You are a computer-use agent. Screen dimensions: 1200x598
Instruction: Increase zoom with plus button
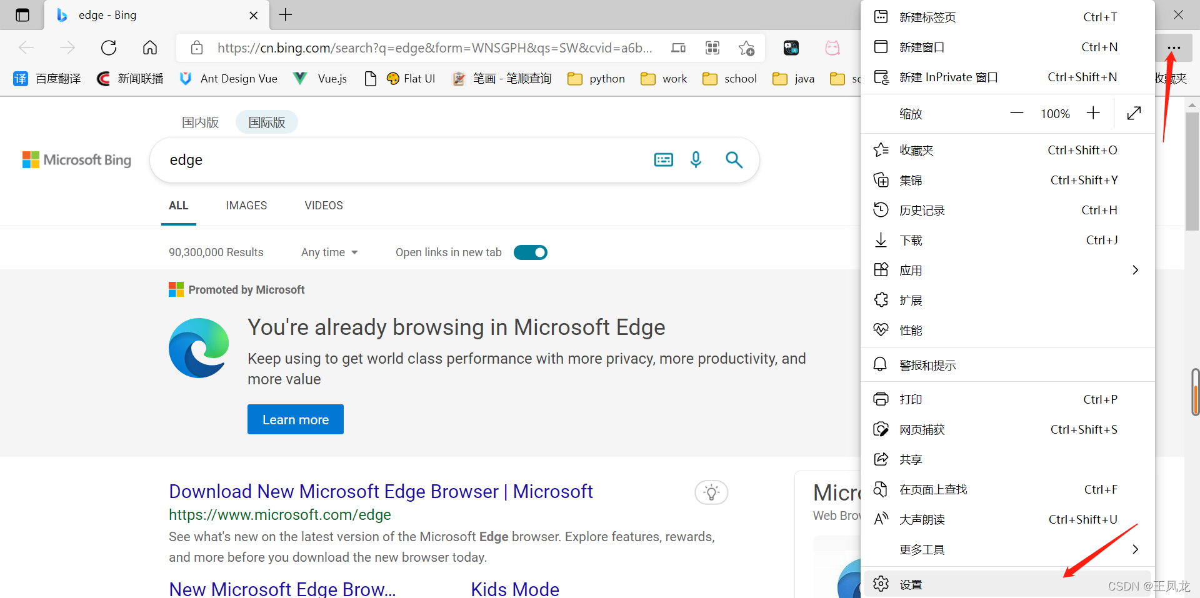[1093, 113]
